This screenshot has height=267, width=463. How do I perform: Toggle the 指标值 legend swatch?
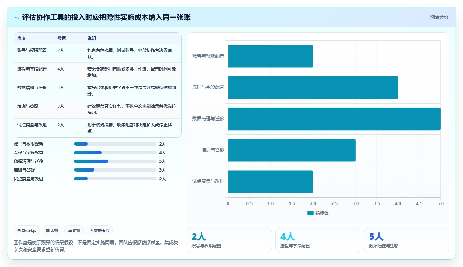pyautogui.click(x=311, y=213)
